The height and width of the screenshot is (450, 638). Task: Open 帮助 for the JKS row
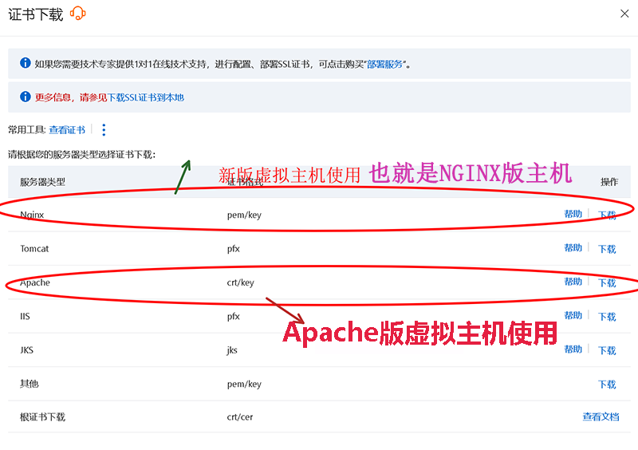coord(573,349)
